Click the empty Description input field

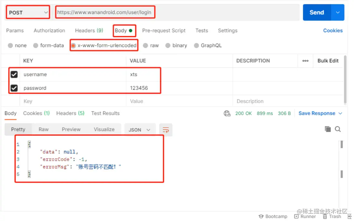288,101
